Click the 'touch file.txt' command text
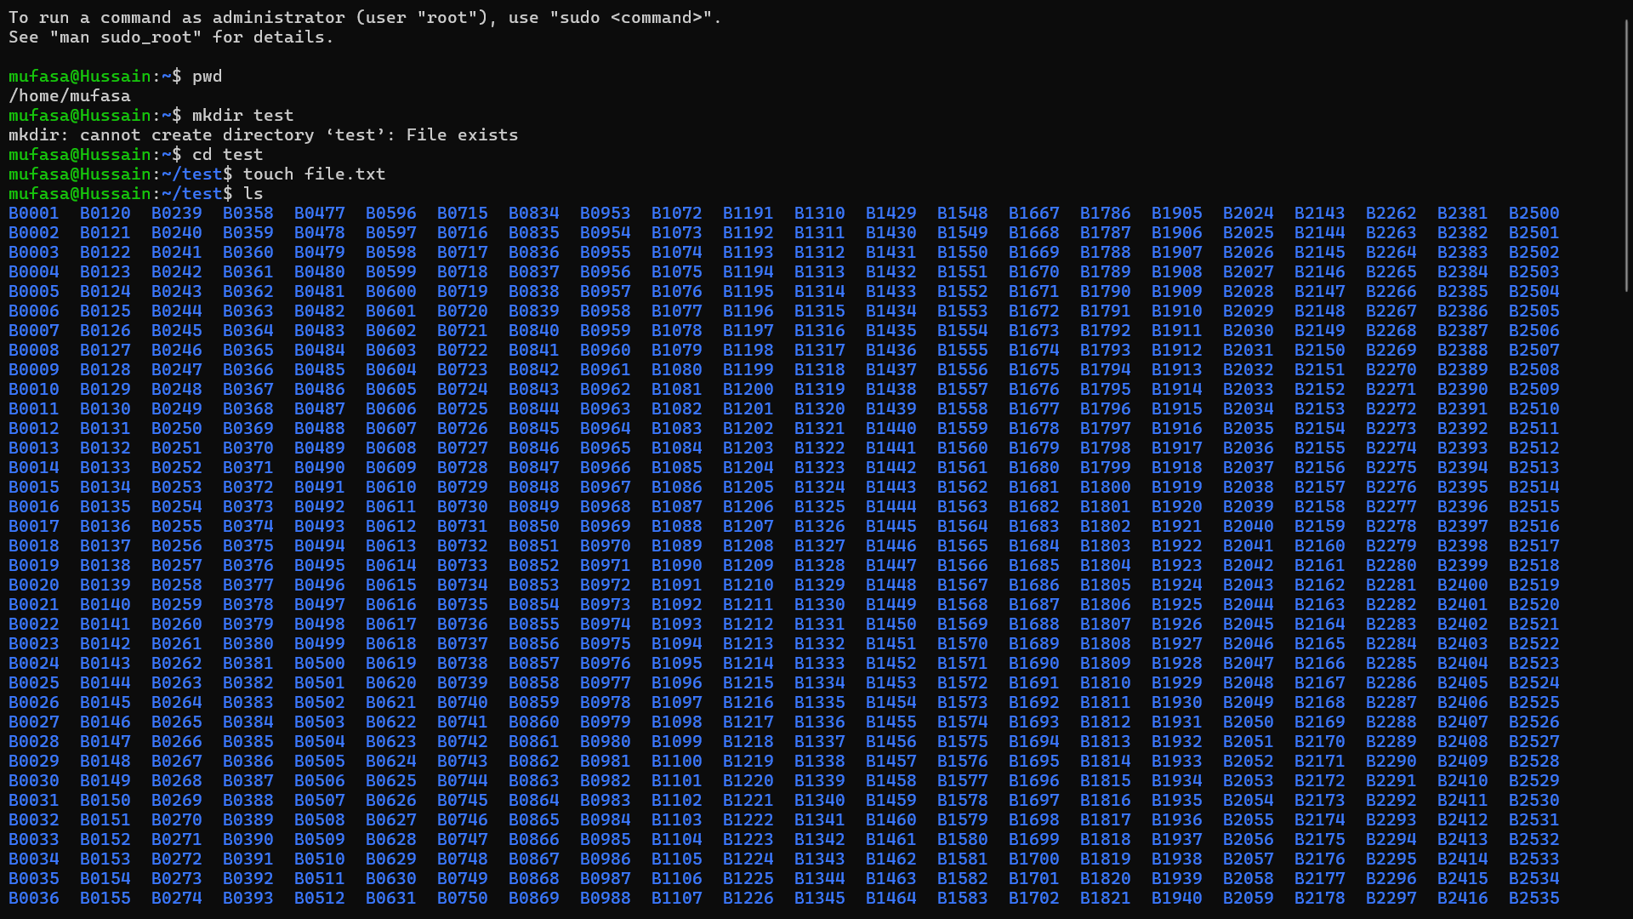The image size is (1633, 919). click(314, 174)
